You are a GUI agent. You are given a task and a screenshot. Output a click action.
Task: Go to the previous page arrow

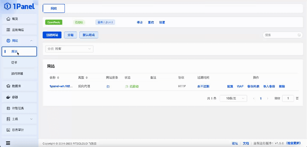point(254,98)
